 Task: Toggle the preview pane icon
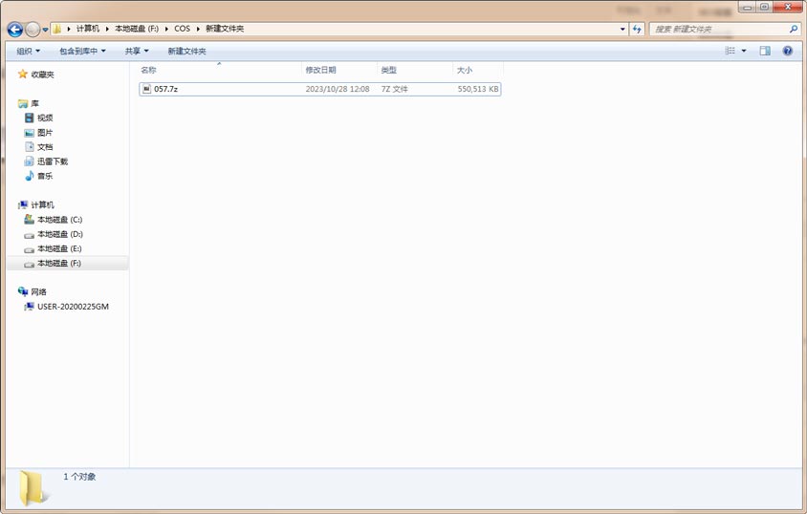(x=765, y=51)
